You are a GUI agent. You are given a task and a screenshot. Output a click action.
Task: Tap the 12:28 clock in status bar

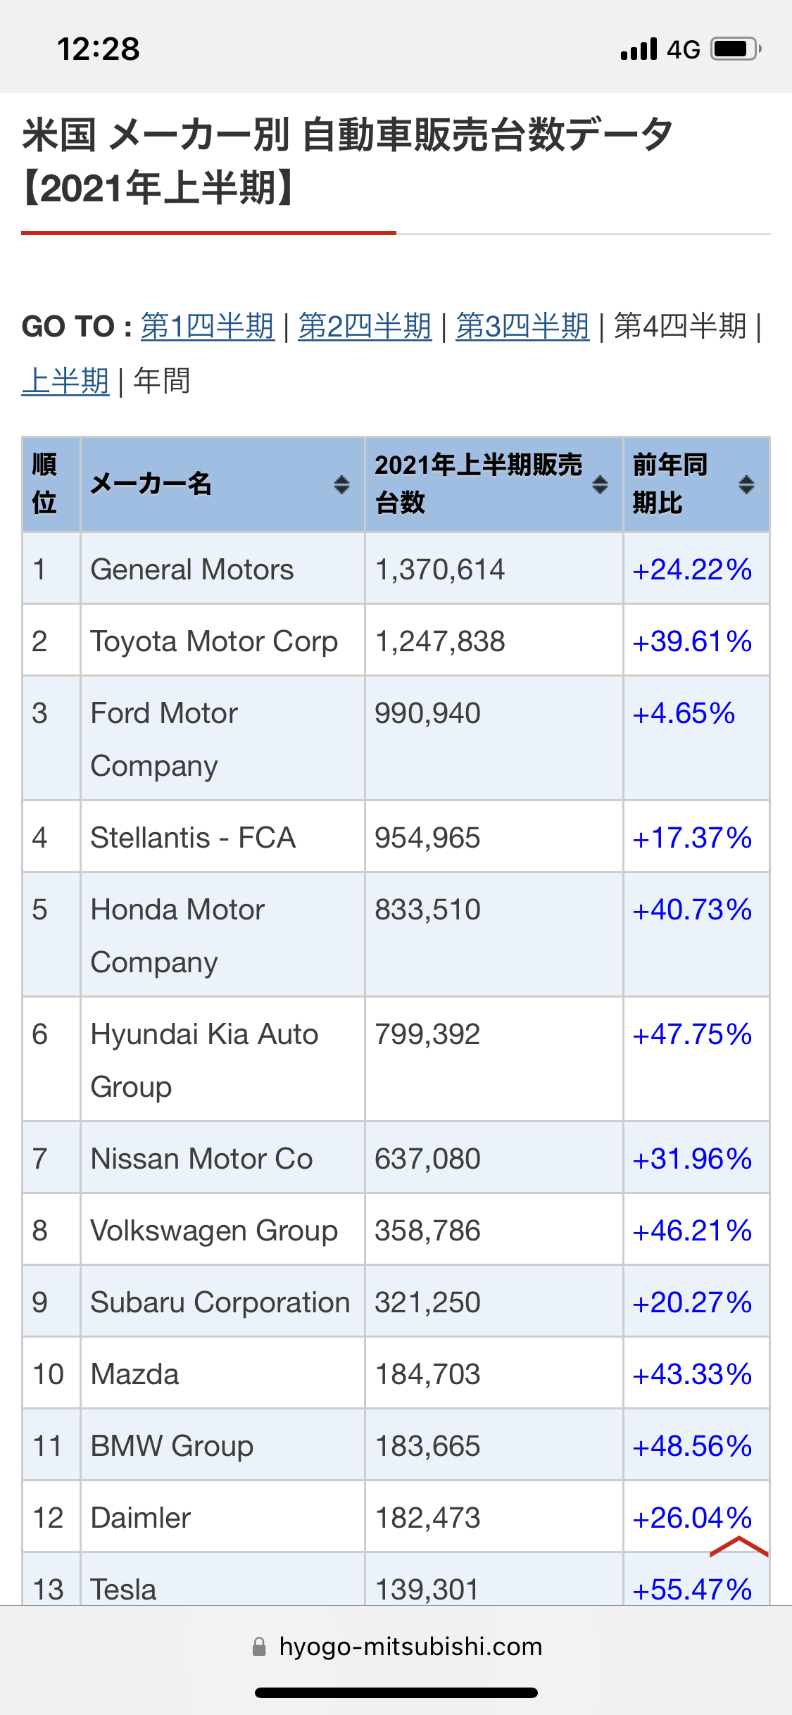(99, 49)
